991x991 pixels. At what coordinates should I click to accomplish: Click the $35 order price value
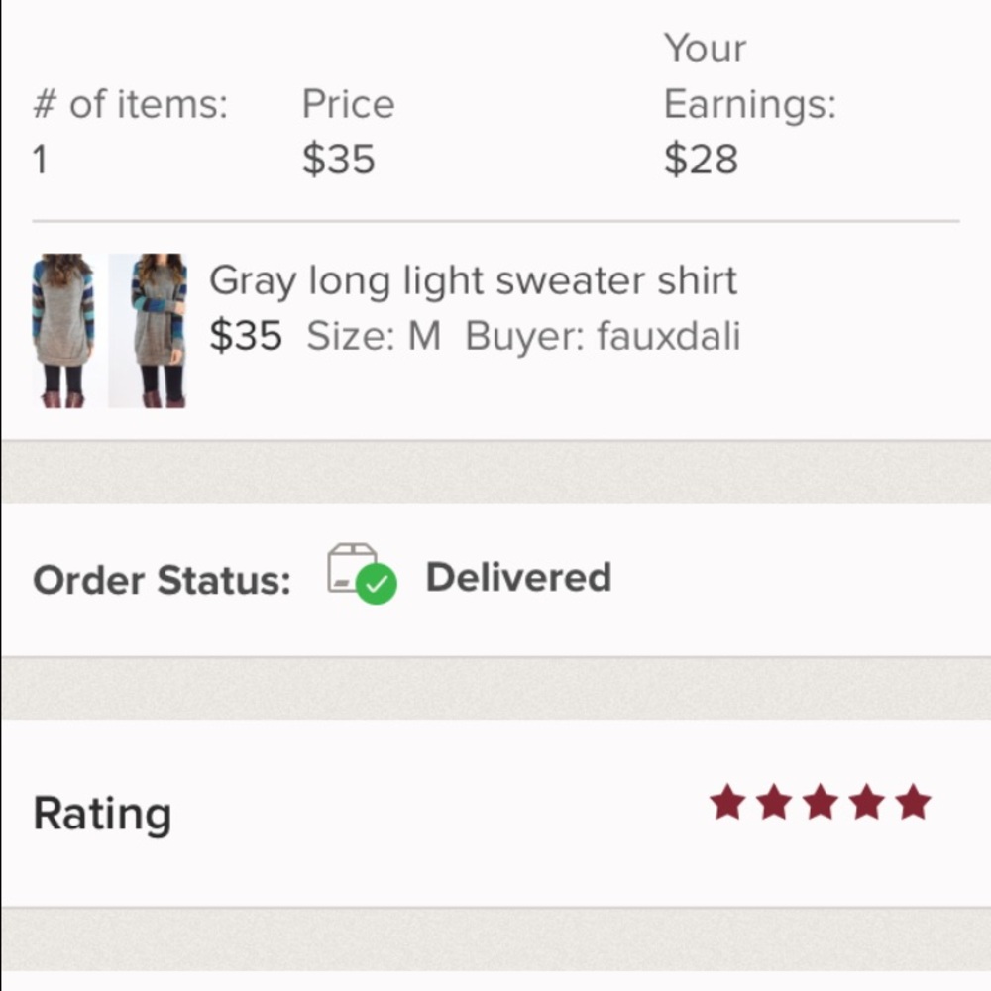tap(339, 160)
